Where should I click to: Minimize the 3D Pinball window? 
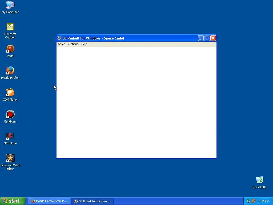click(201, 38)
